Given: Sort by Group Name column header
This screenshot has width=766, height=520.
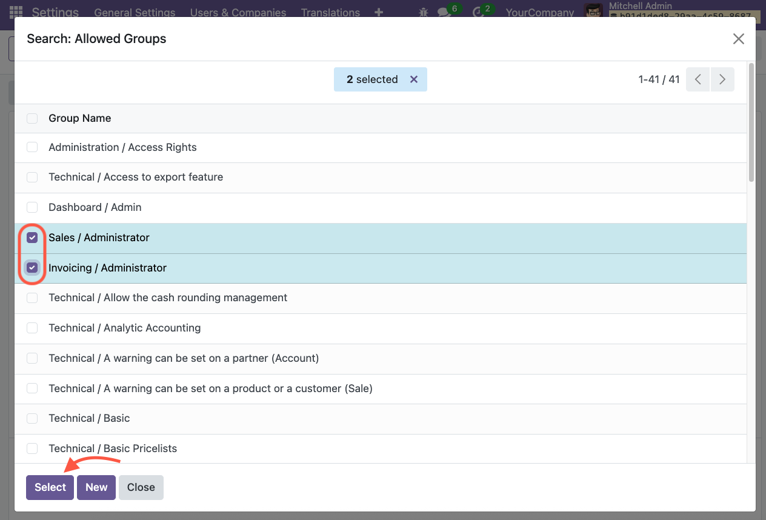Looking at the screenshot, I should click(80, 118).
